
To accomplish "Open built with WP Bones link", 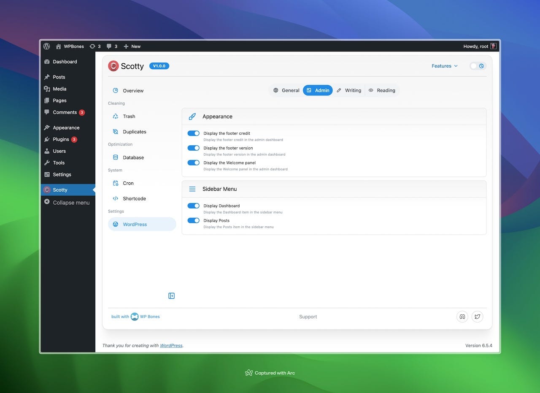I will pos(135,317).
